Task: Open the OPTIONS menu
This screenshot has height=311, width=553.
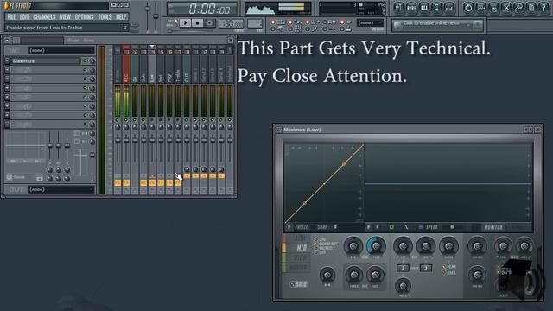Action: click(85, 17)
